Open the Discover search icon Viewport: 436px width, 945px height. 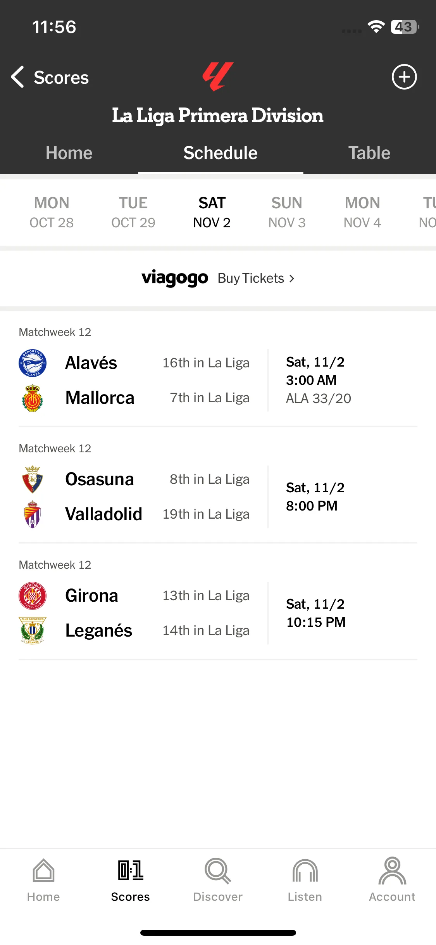pos(218,871)
